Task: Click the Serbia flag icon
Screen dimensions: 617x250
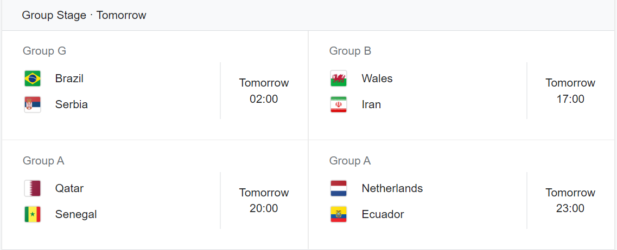Action: click(x=32, y=104)
